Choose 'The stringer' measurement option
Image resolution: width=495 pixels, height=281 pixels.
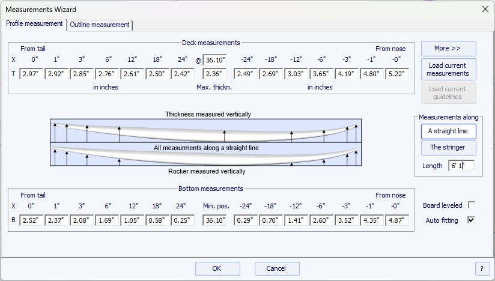448,147
